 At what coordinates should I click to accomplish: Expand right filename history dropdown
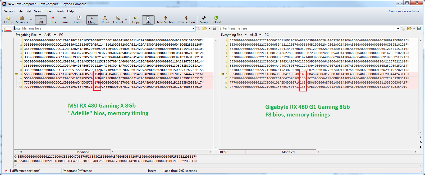(398, 28)
